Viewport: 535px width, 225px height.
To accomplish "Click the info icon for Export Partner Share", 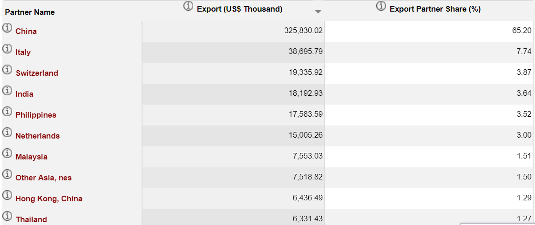I will 381,6.
